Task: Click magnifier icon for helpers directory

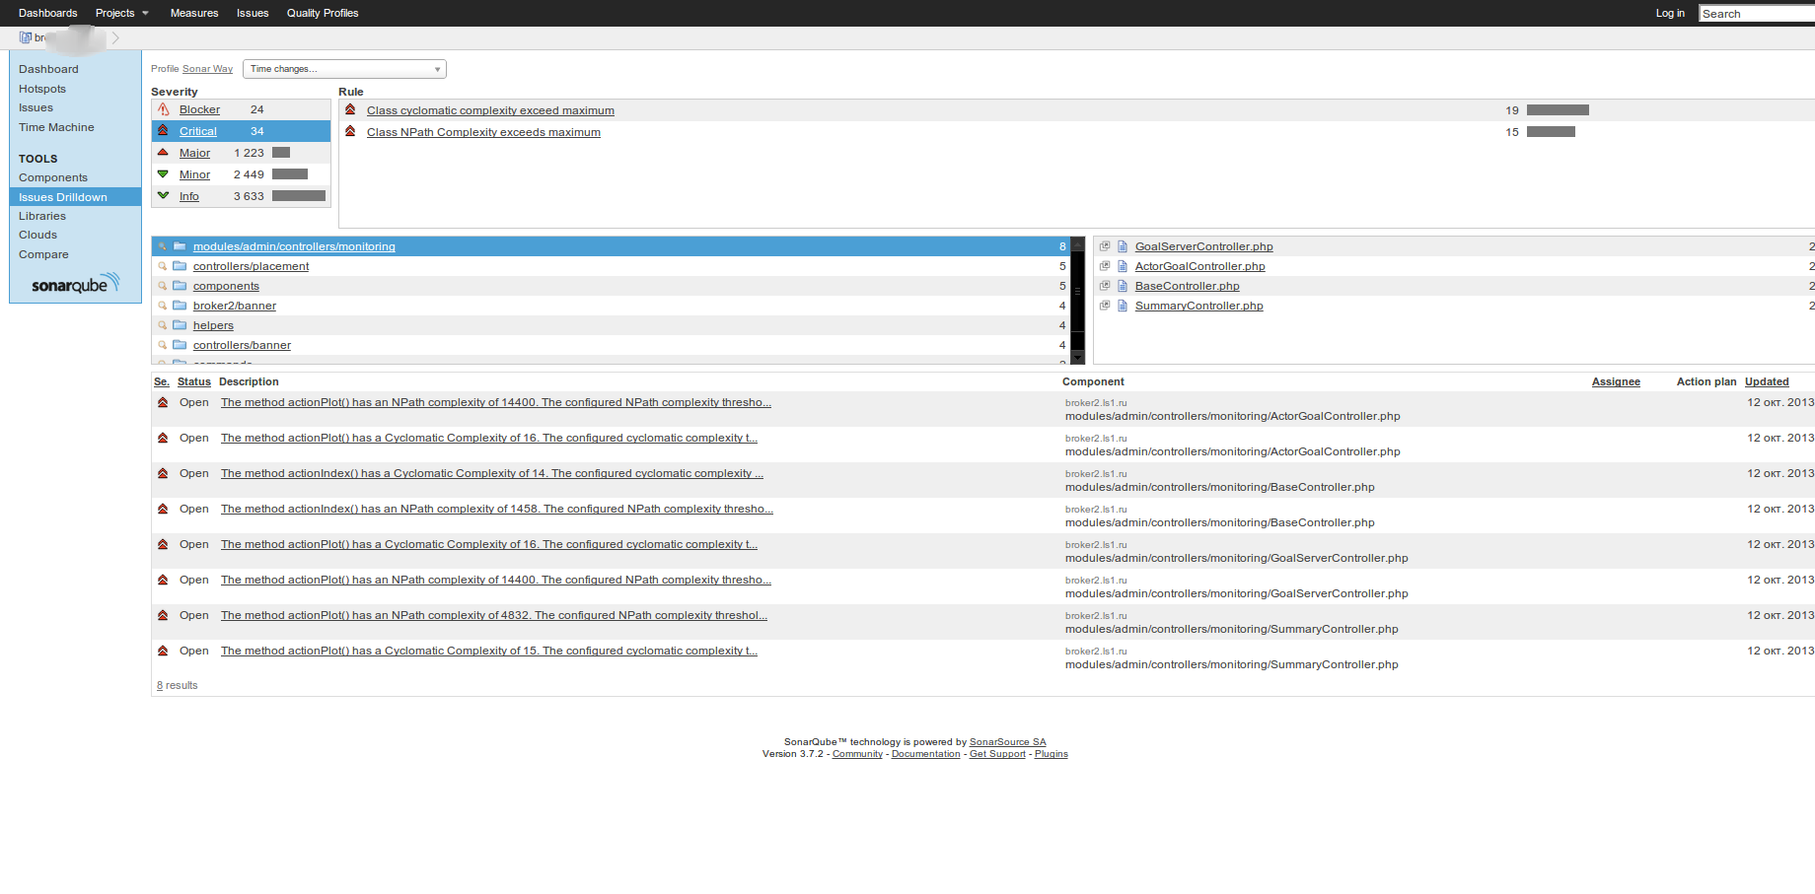Action: pyautogui.click(x=163, y=325)
